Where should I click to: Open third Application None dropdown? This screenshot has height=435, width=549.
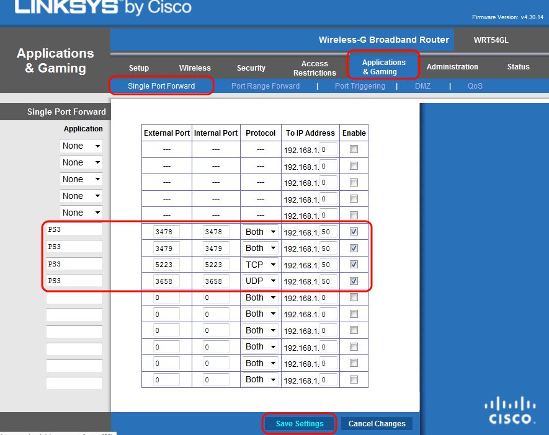click(x=81, y=179)
